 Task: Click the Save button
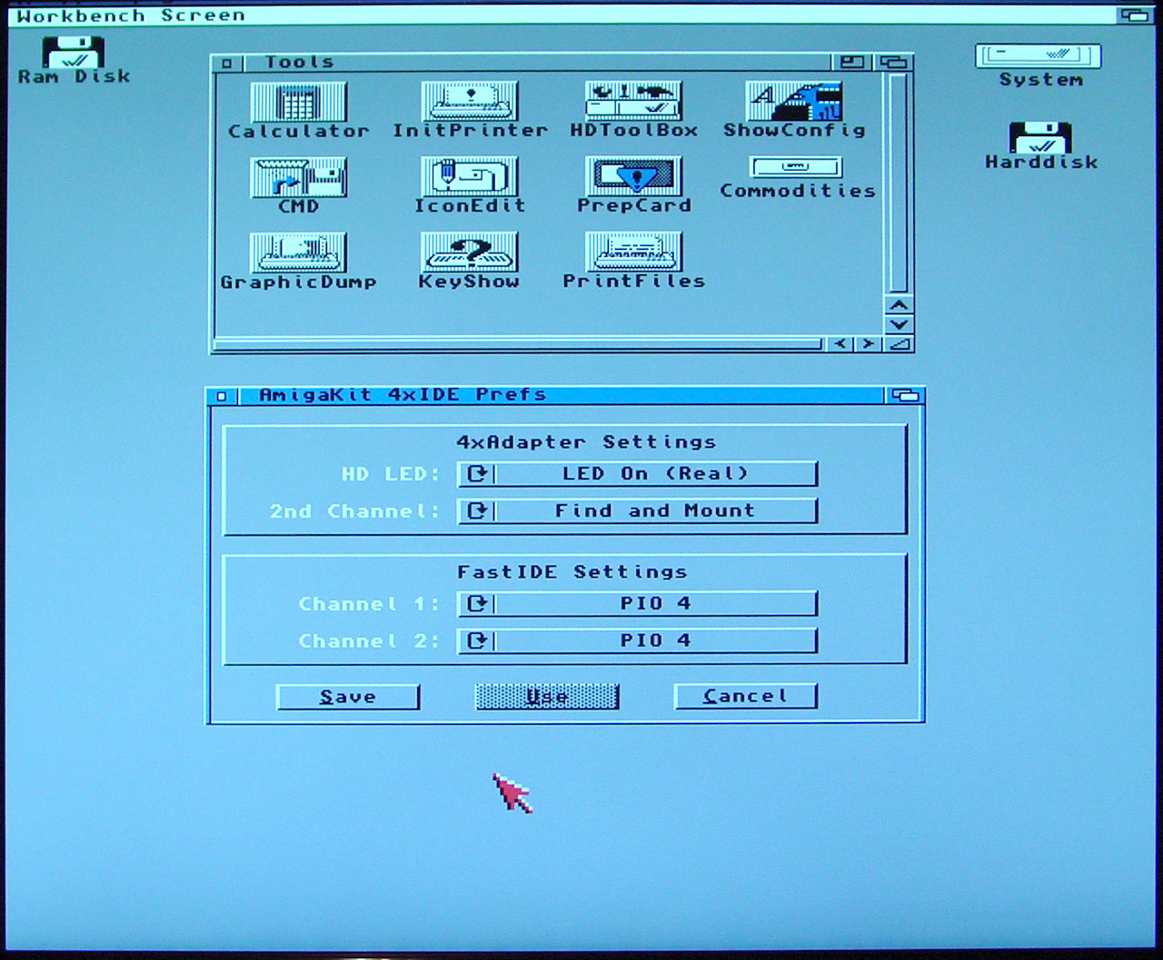(x=347, y=697)
